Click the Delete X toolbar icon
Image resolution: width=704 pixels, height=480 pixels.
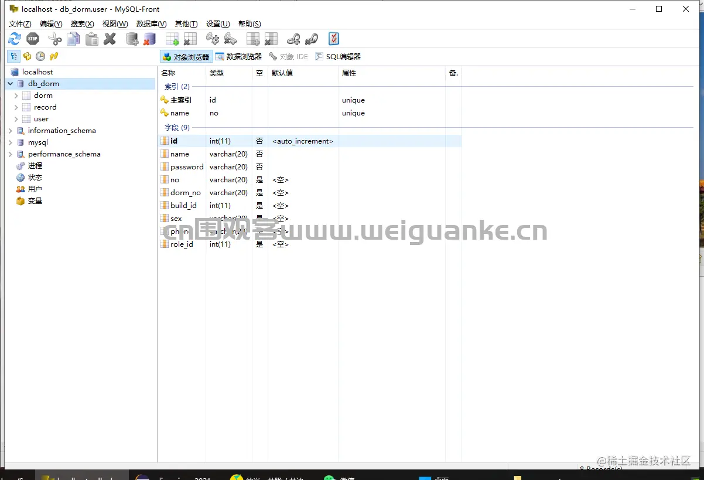(x=110, y=39)
